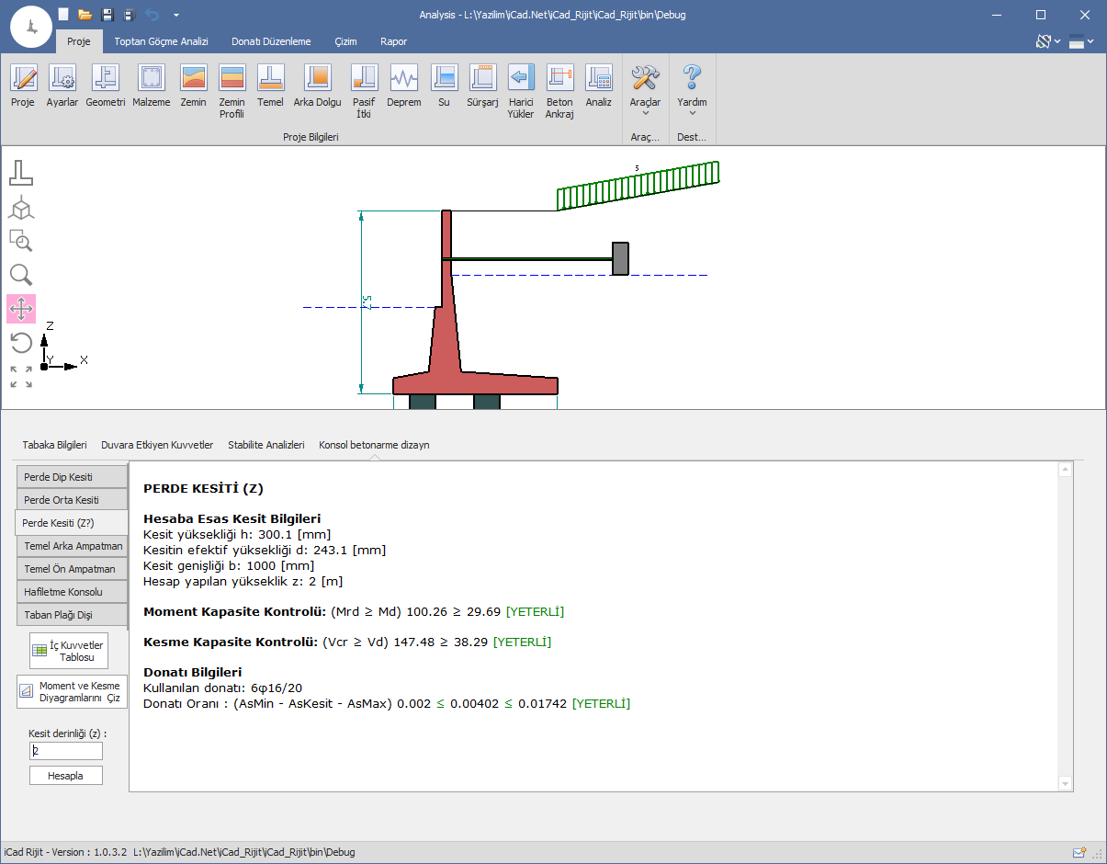Click the new document quick-access icon
Viewport: 1107px width, 864px height.
62,15
